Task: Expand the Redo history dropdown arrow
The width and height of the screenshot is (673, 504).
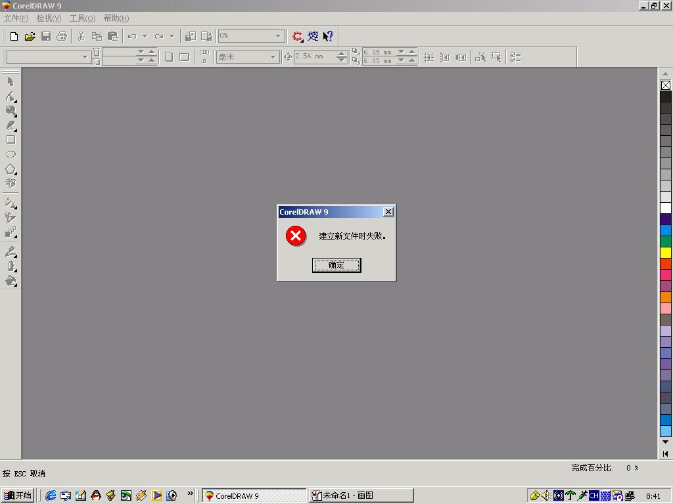Action: pyautogui.click(x=172, y=37)
